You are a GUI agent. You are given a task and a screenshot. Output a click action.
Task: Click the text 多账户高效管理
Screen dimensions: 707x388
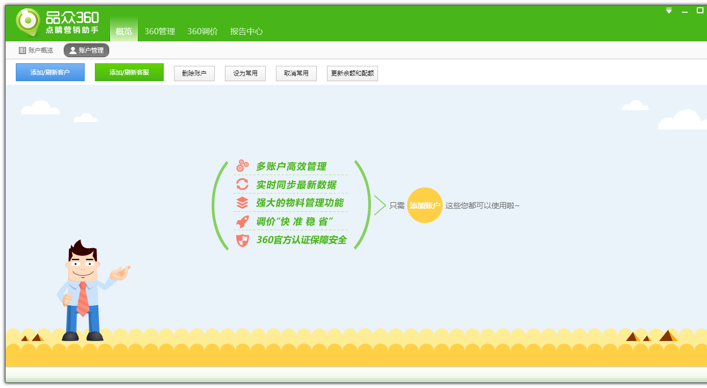(291, 166)
